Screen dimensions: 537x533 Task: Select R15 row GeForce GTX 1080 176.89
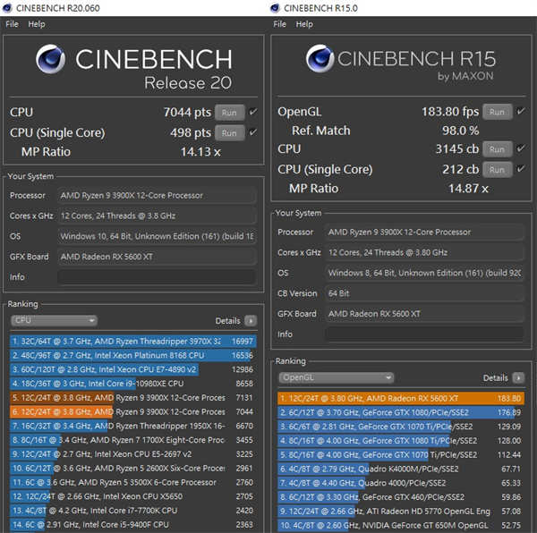(x=401, y=412)
